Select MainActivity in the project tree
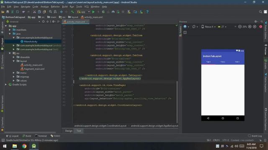Viewport: 268px width, 150px height. [31, 42]
